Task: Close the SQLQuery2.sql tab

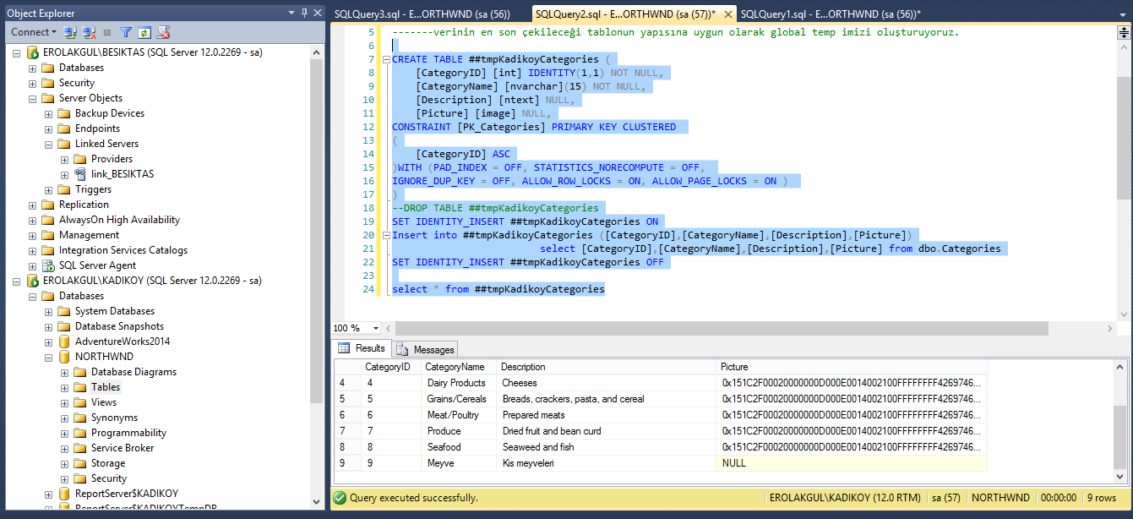Action: [x=730, y=14]
